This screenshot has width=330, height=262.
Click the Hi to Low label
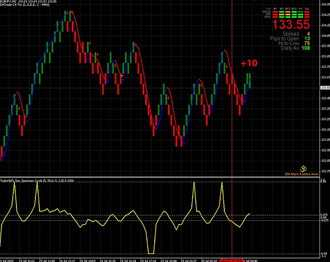(288, 43)
